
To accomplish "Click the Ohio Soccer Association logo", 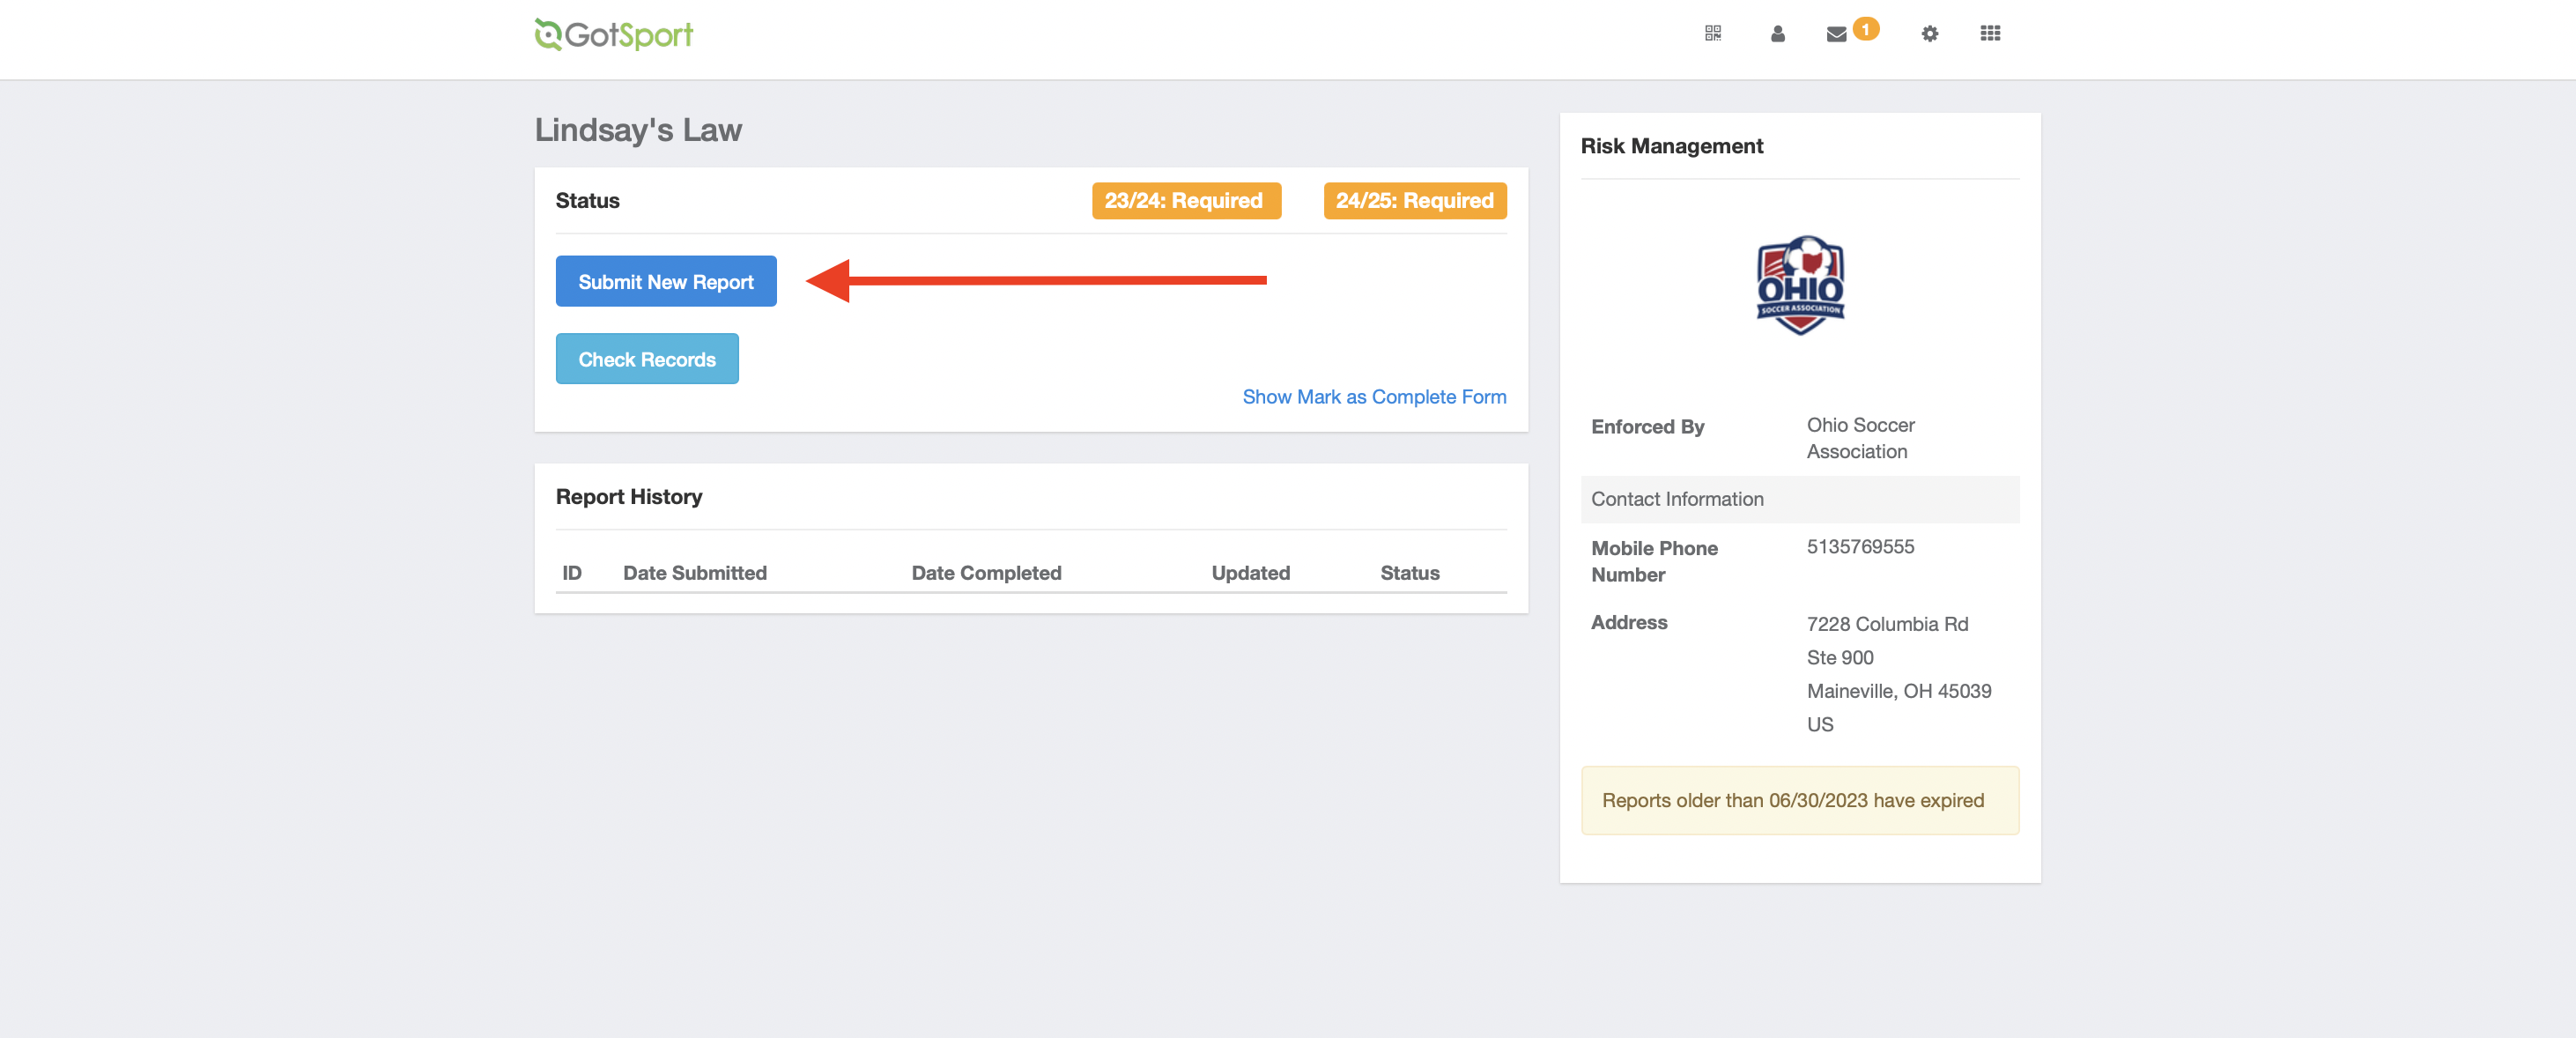I will 1800,285.
